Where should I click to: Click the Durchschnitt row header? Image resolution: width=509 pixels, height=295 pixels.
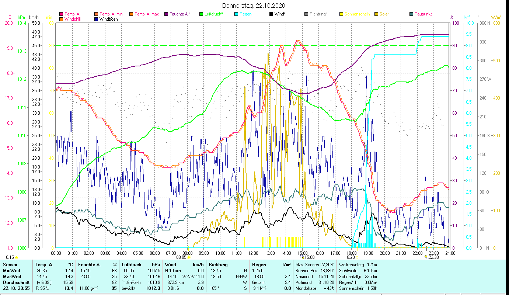coord(16,282)
